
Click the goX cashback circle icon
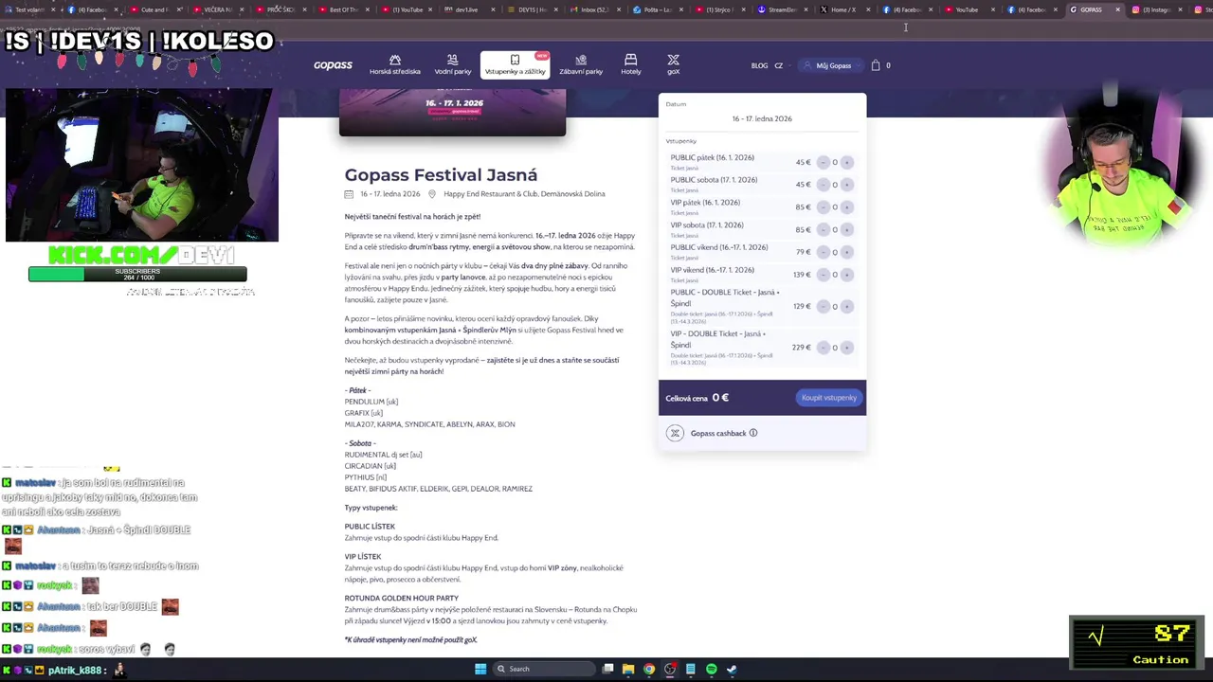[675, 433]
